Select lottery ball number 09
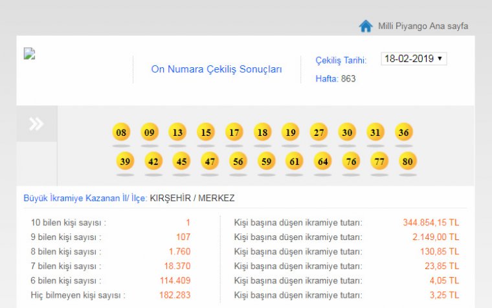 [150, 132]
